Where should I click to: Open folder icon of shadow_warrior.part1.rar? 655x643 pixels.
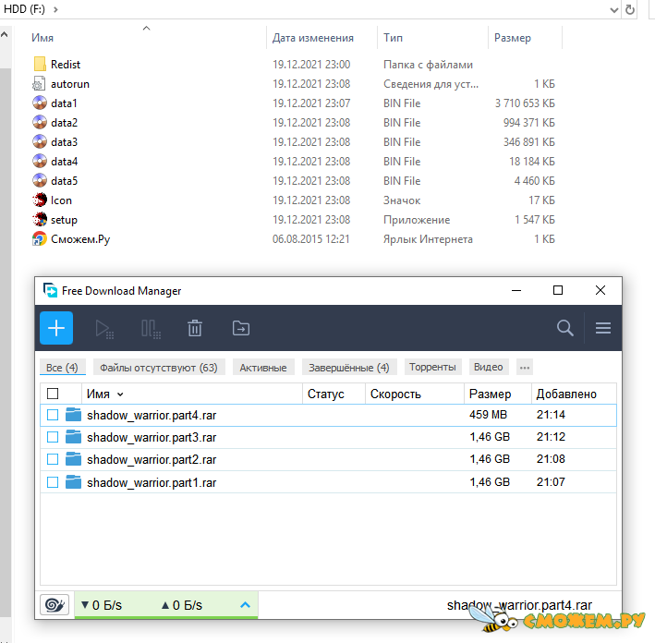74,481
